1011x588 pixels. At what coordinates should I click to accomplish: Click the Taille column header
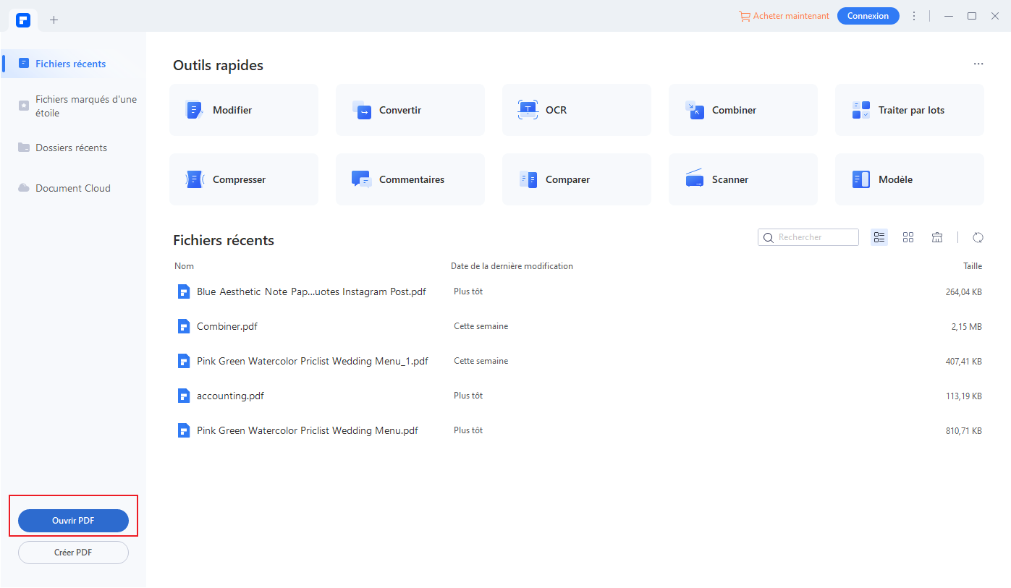(973, 266)
